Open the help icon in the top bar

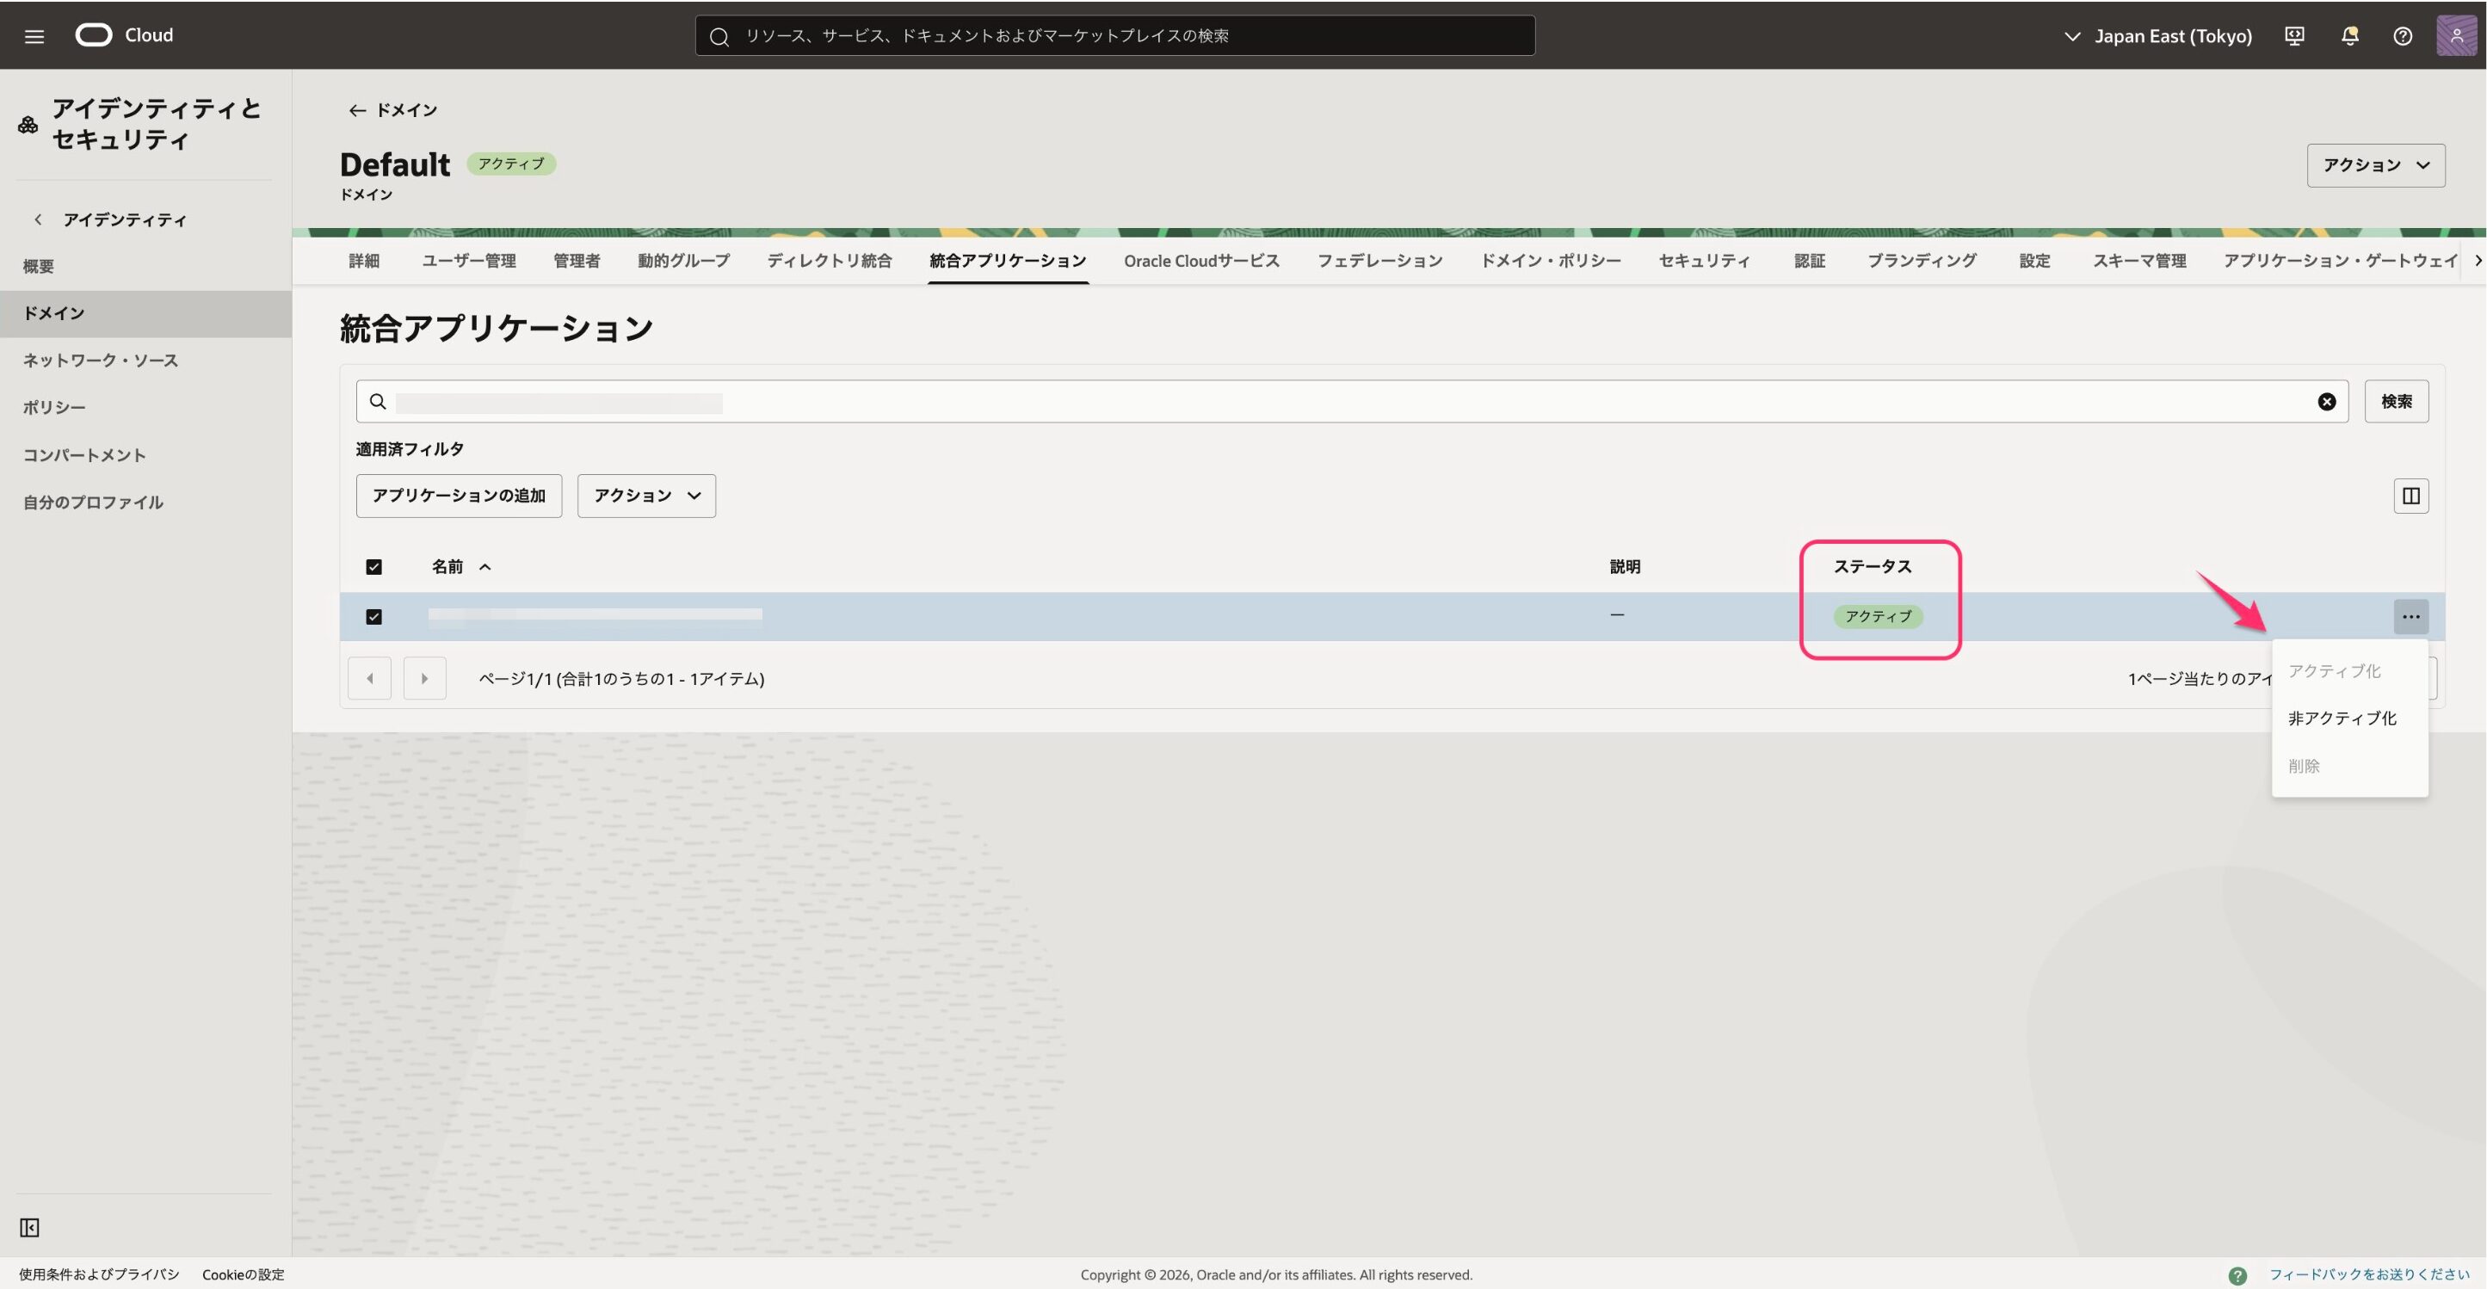(2402, 34)
